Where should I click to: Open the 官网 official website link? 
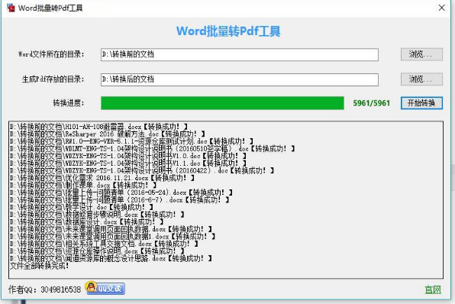[x=433, y=289]
